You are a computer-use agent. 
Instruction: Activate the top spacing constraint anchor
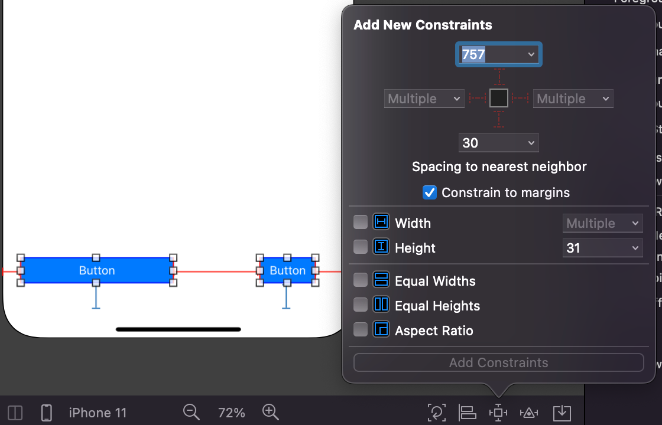[498, 77]
